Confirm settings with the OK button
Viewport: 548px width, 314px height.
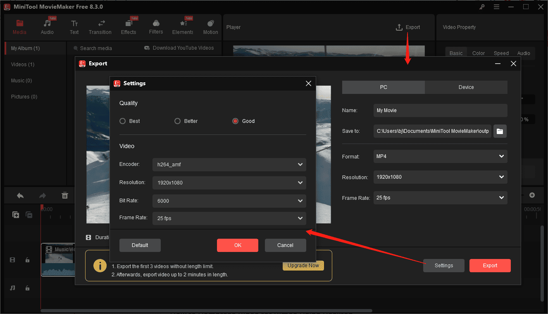238,245
